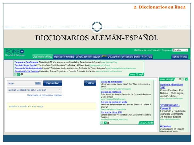194x145 pixels.
Task: Open Farmacia y Parafarmacia ad link
Action: coord(26,62)
